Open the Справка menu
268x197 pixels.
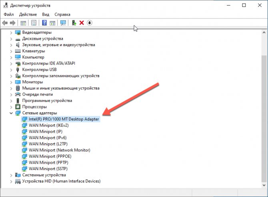pos(62,14)
